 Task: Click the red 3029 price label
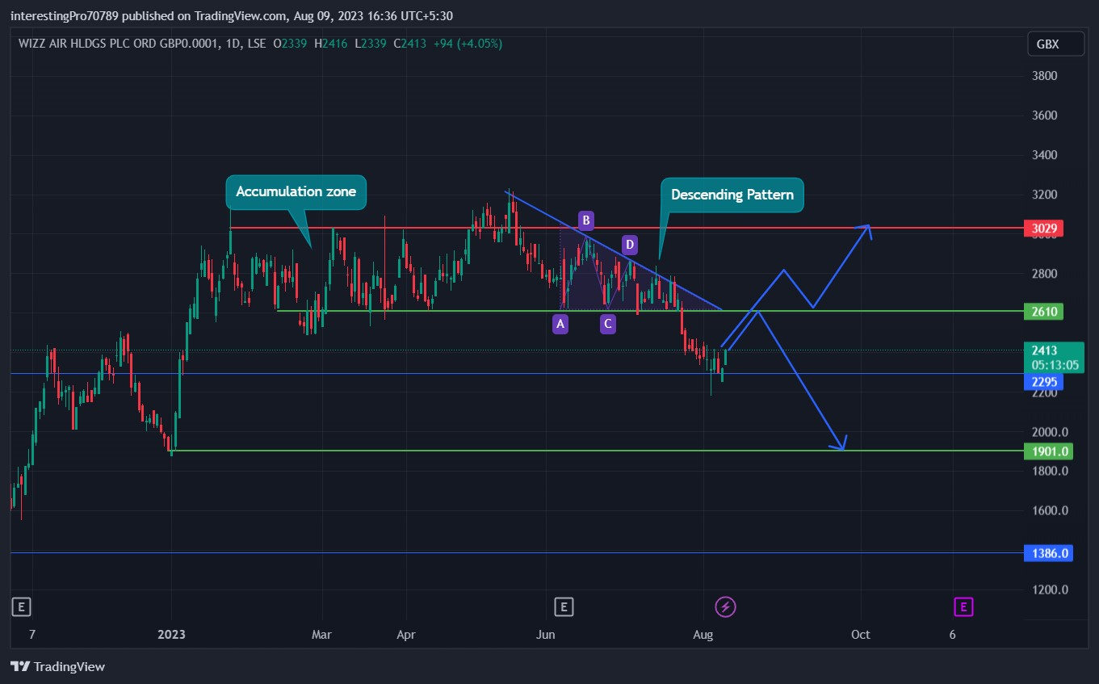1042,229
